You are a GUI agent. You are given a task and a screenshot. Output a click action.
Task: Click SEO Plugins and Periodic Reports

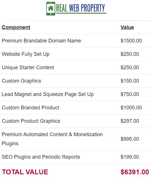41,157
